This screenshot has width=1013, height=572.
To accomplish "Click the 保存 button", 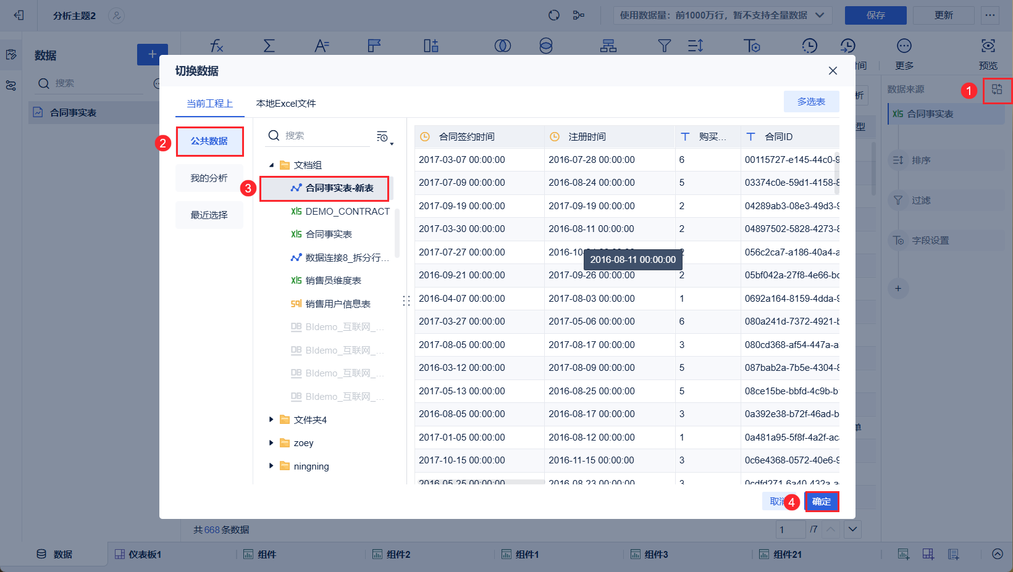I will pyautogui.click(x=876, y=15).
